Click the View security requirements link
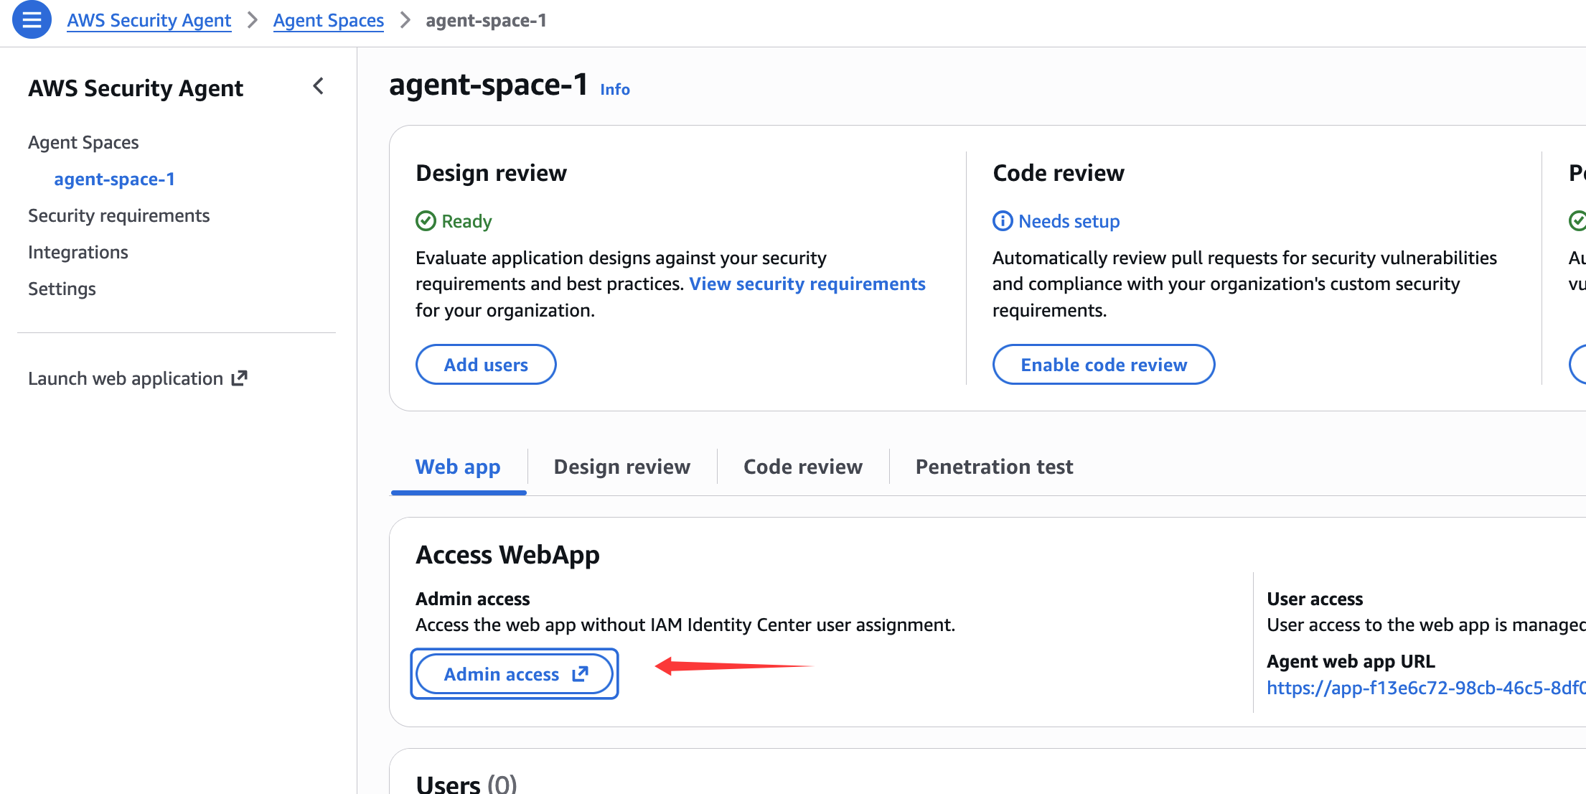 [807, 284]
